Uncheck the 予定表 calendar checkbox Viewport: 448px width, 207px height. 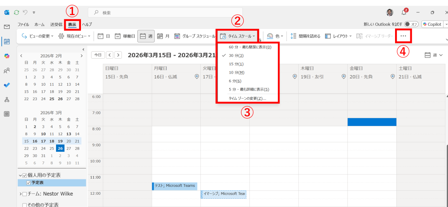(28, 183)
